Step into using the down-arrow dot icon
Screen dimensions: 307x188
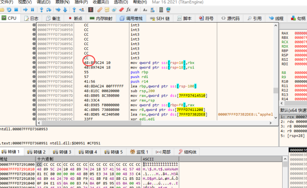point(42,9)
